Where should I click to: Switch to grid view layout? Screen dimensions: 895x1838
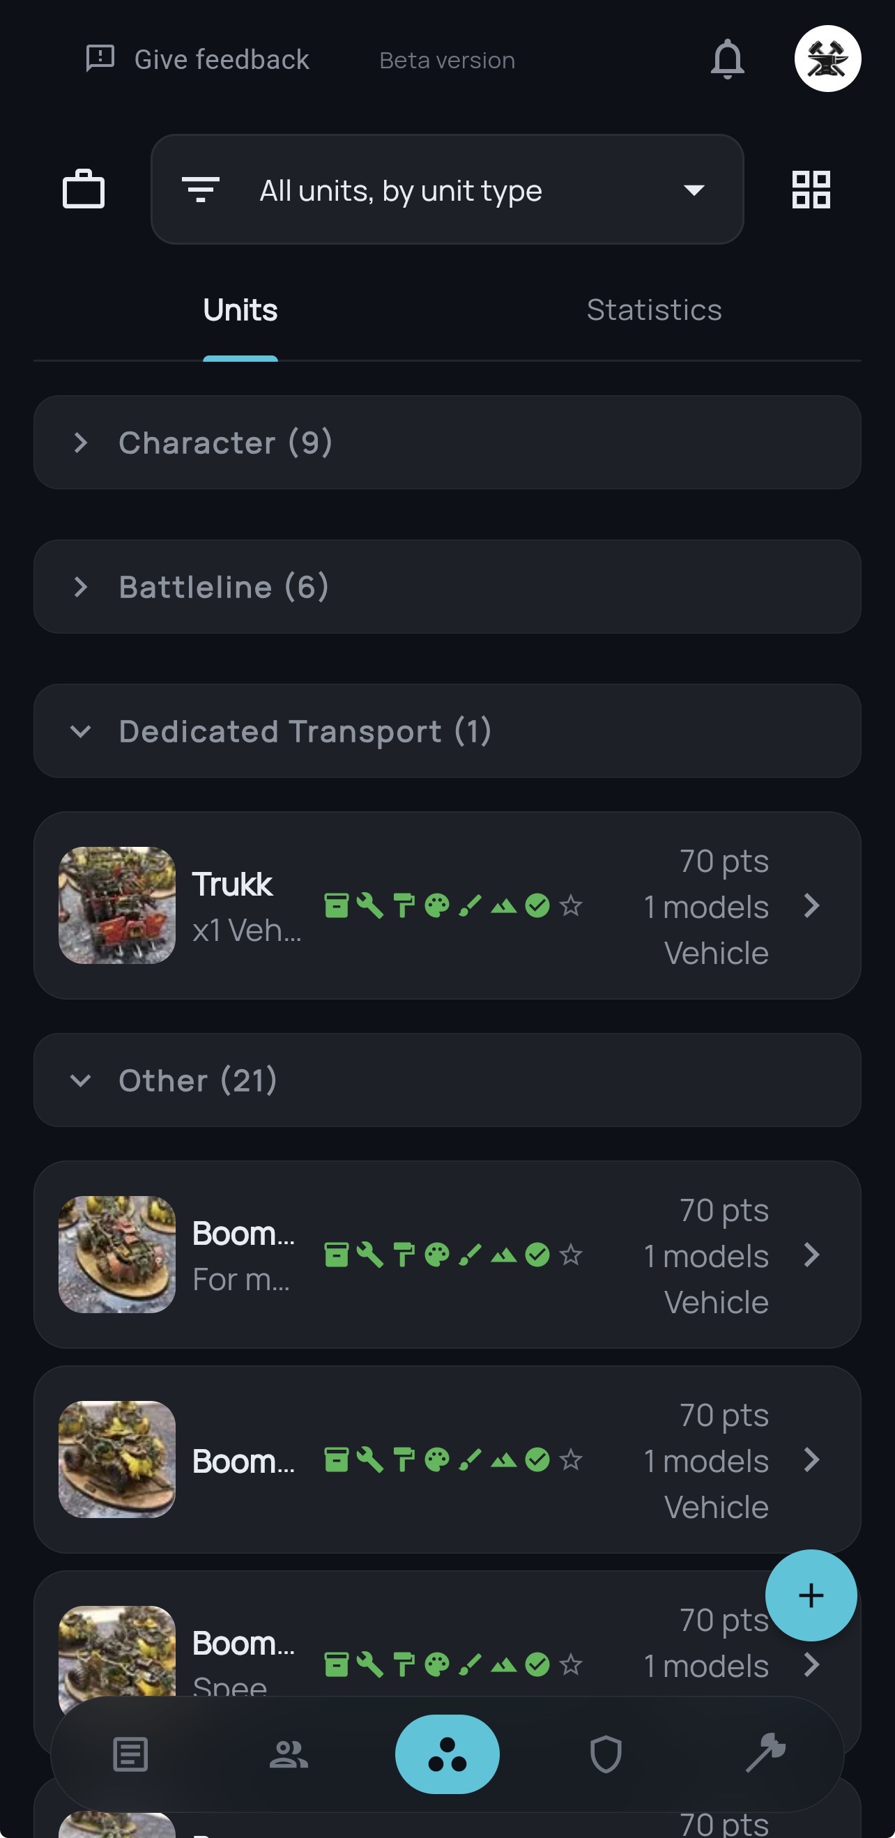[x=811, y=190]
